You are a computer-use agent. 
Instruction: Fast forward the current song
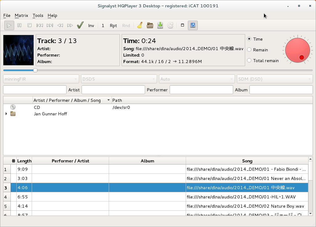click(x=70, y=25)
